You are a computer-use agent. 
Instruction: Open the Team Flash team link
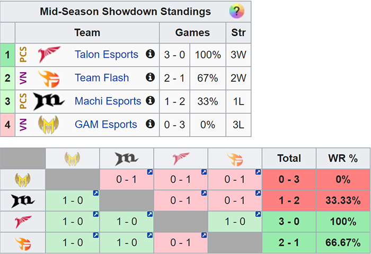click(x=102, y=77)
